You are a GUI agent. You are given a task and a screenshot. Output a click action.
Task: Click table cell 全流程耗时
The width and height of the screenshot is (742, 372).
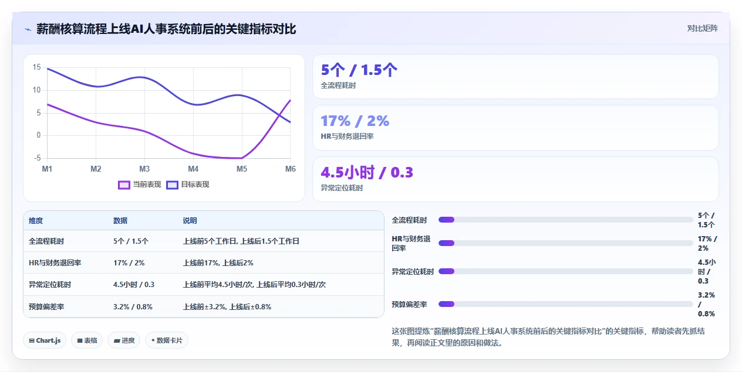point(46,241)
